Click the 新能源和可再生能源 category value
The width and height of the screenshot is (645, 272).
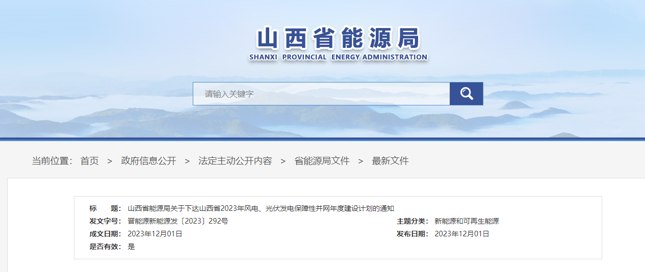(x=466, y=221)
